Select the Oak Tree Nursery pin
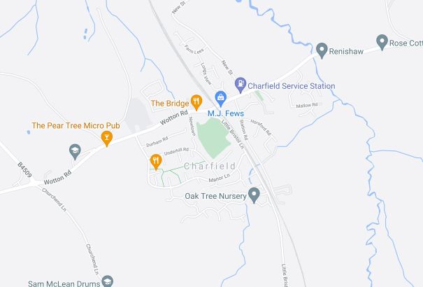Screen dimensions: 423x287 (x=254, y=195)
